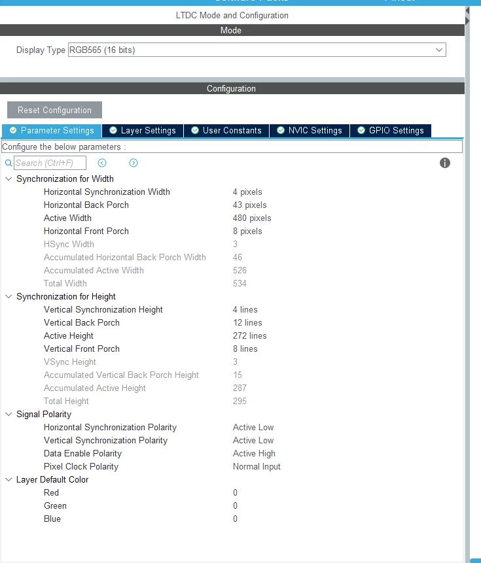Select the Active Width parameter label
Image resolution: width=481 pixels, height=563 pixels.
tap(67, 218)
